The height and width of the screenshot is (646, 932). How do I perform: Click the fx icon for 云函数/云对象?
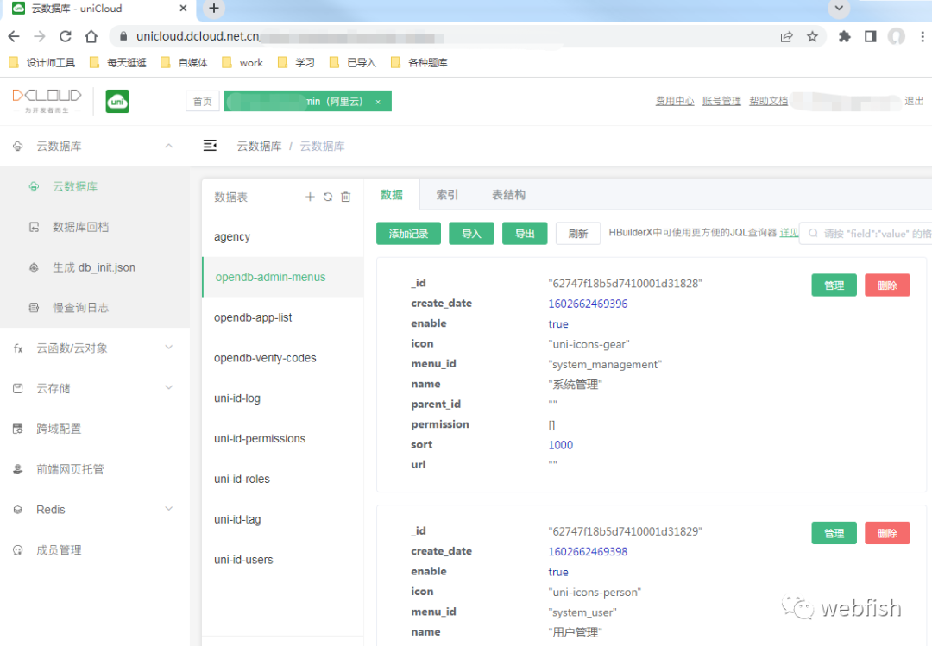[16, 348]
